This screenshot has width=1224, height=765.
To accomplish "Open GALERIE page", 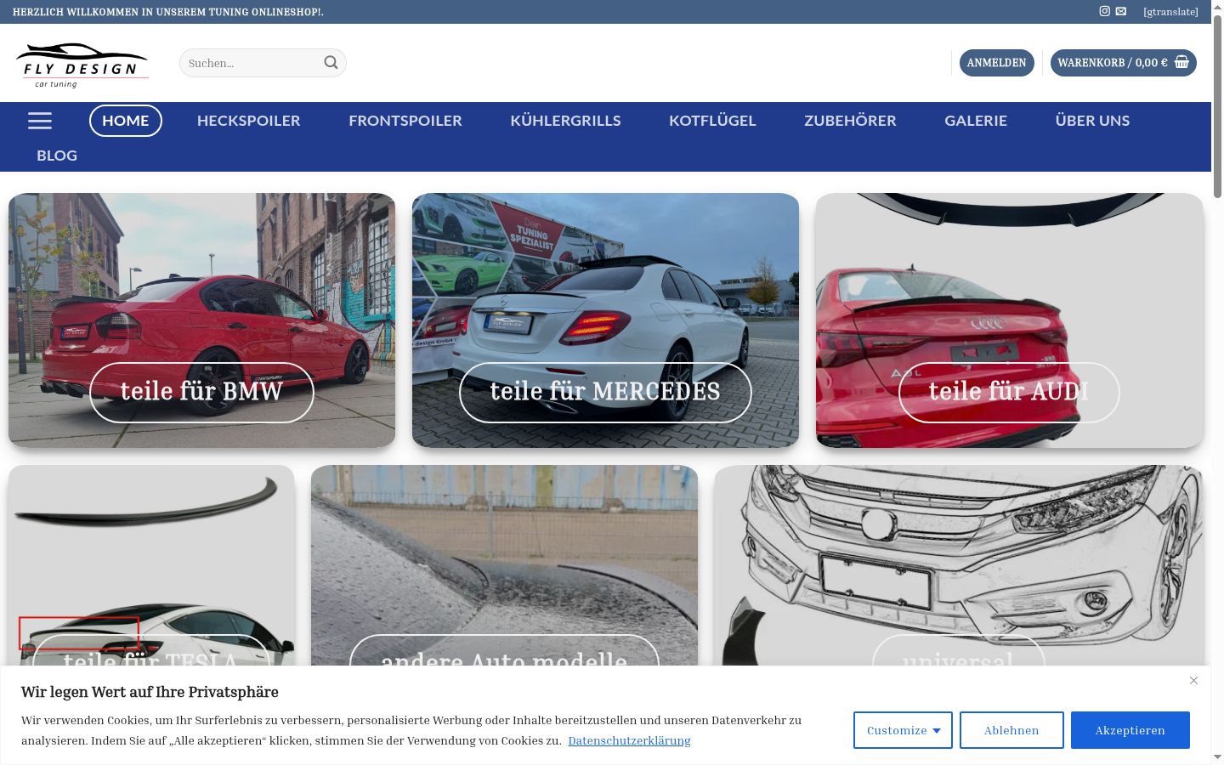I will [x=976, y=121].
